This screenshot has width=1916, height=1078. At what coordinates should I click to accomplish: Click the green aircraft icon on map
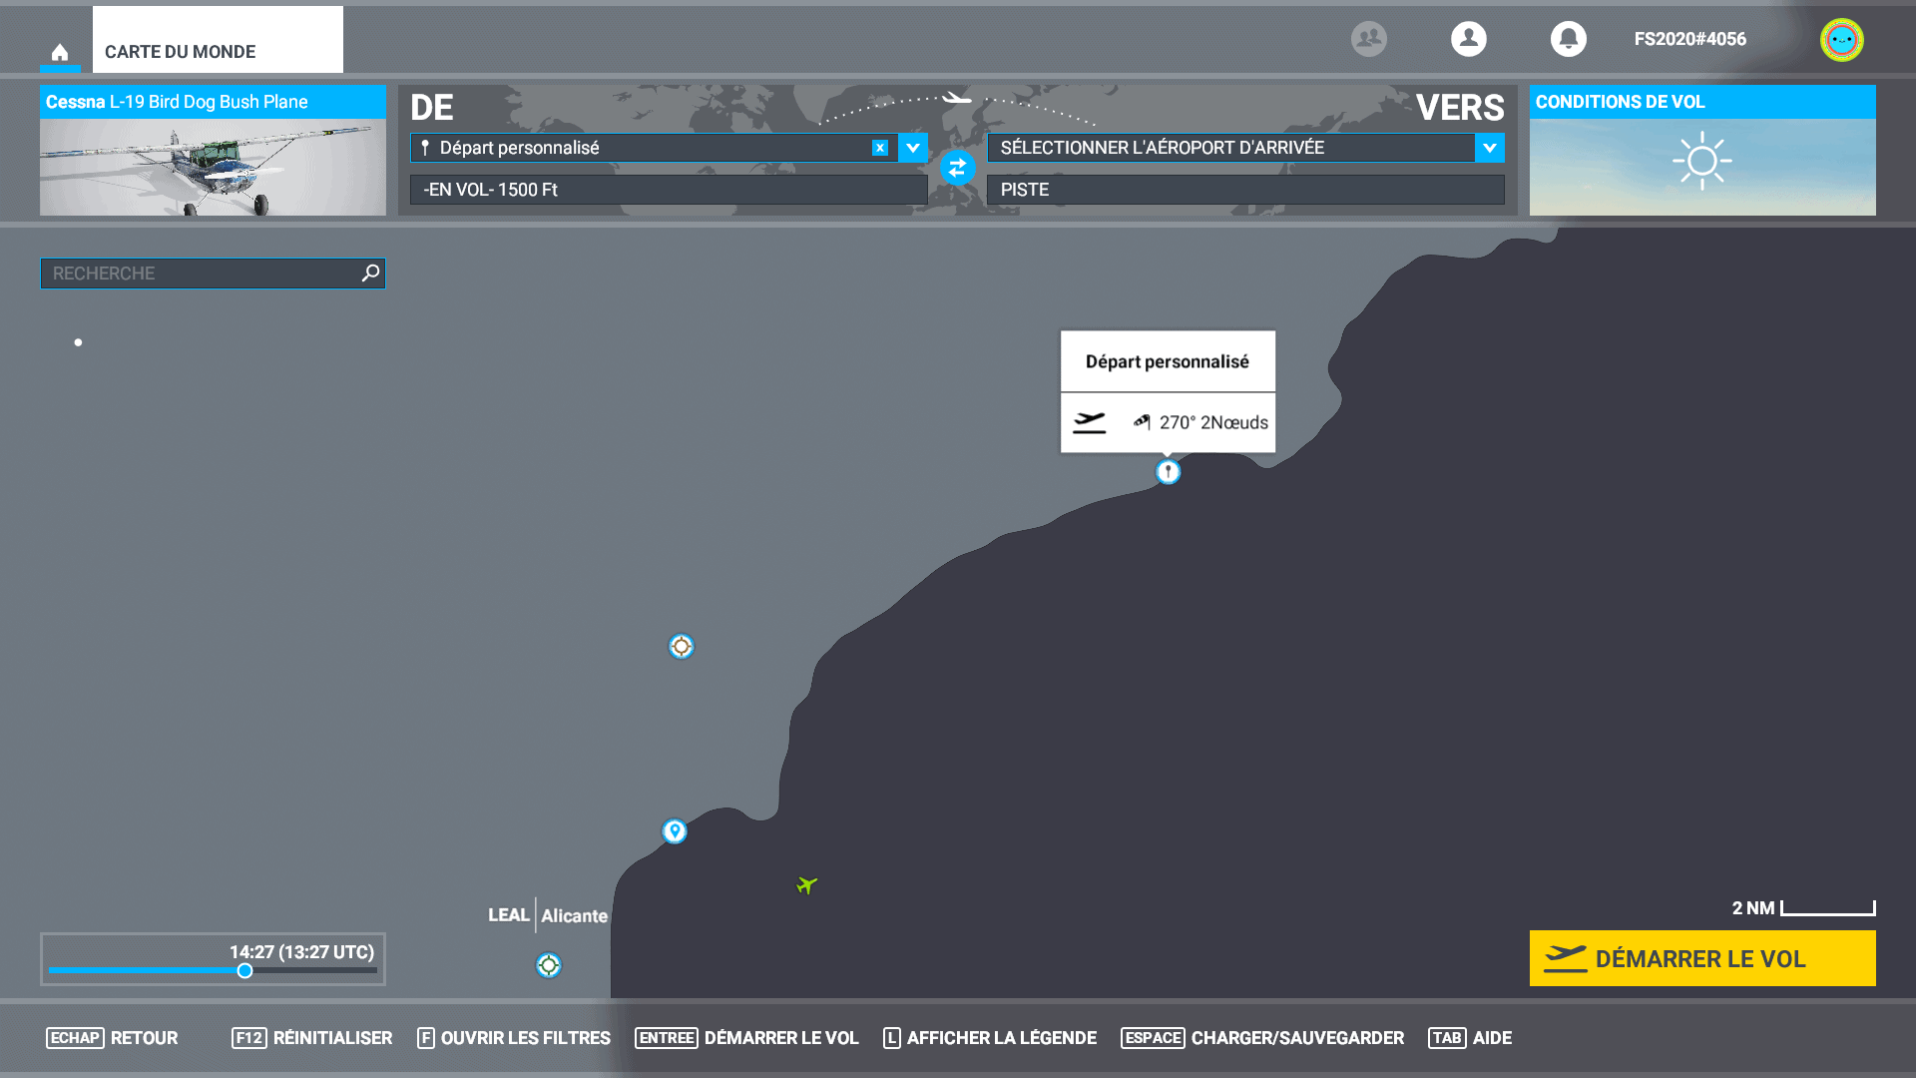(x=806, y=885)
